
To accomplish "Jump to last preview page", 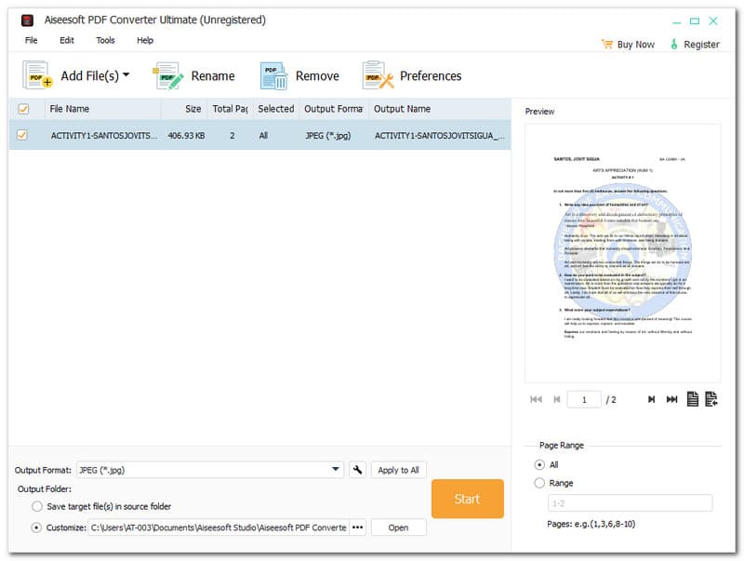I will [671, 399].
